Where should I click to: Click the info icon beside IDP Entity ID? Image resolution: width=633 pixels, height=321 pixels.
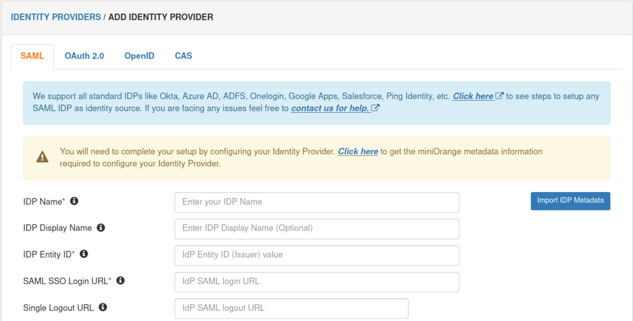(x=84, y=254)
